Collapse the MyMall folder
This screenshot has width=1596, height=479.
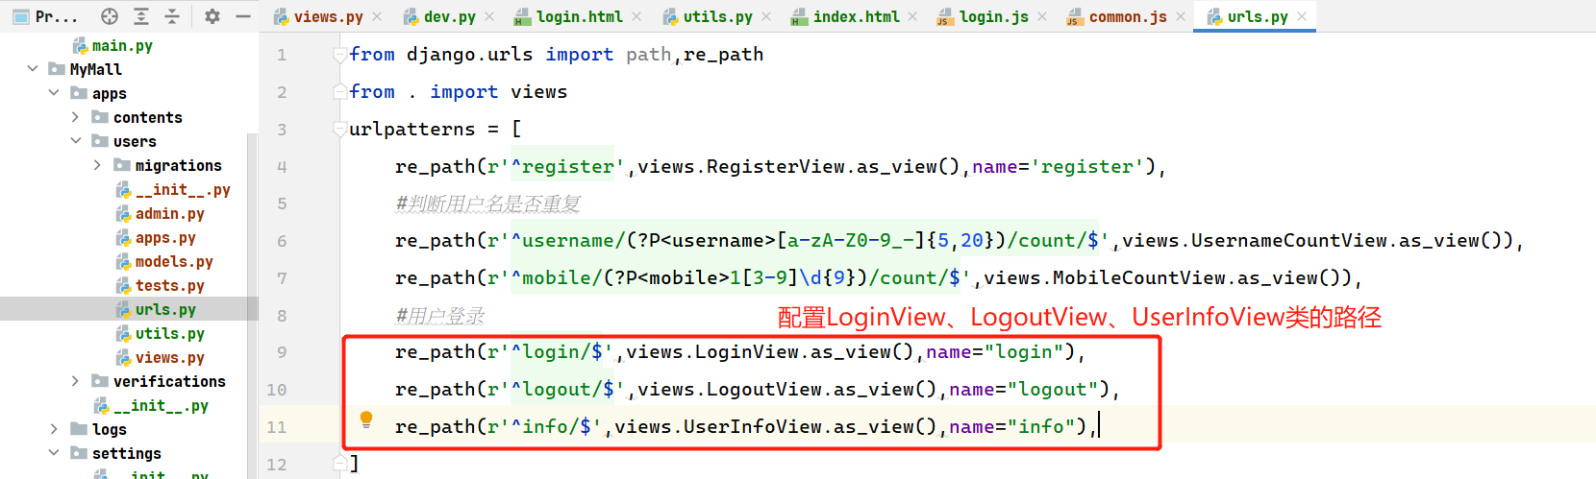click(33, 69)
